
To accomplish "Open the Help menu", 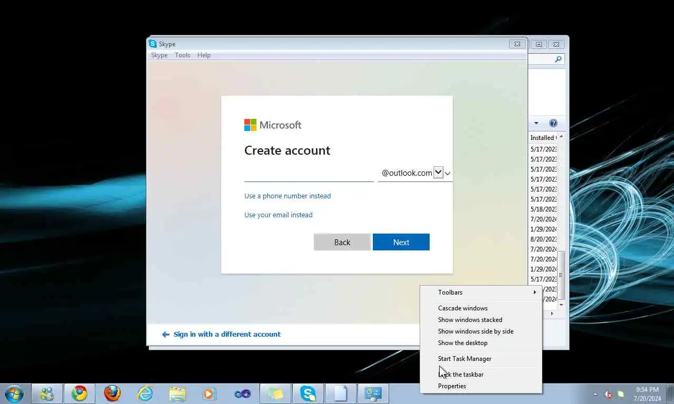I will click(x=204, y=55).
